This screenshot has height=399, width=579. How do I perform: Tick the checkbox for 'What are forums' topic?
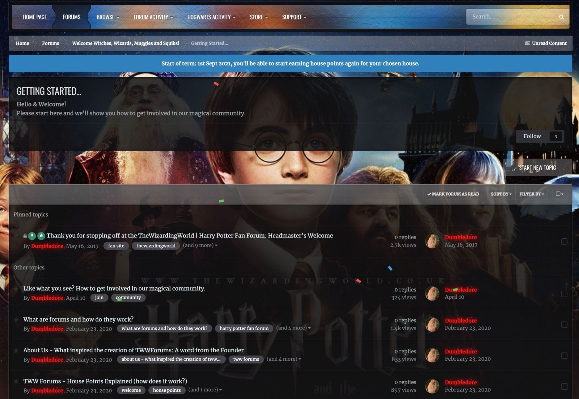564,324
